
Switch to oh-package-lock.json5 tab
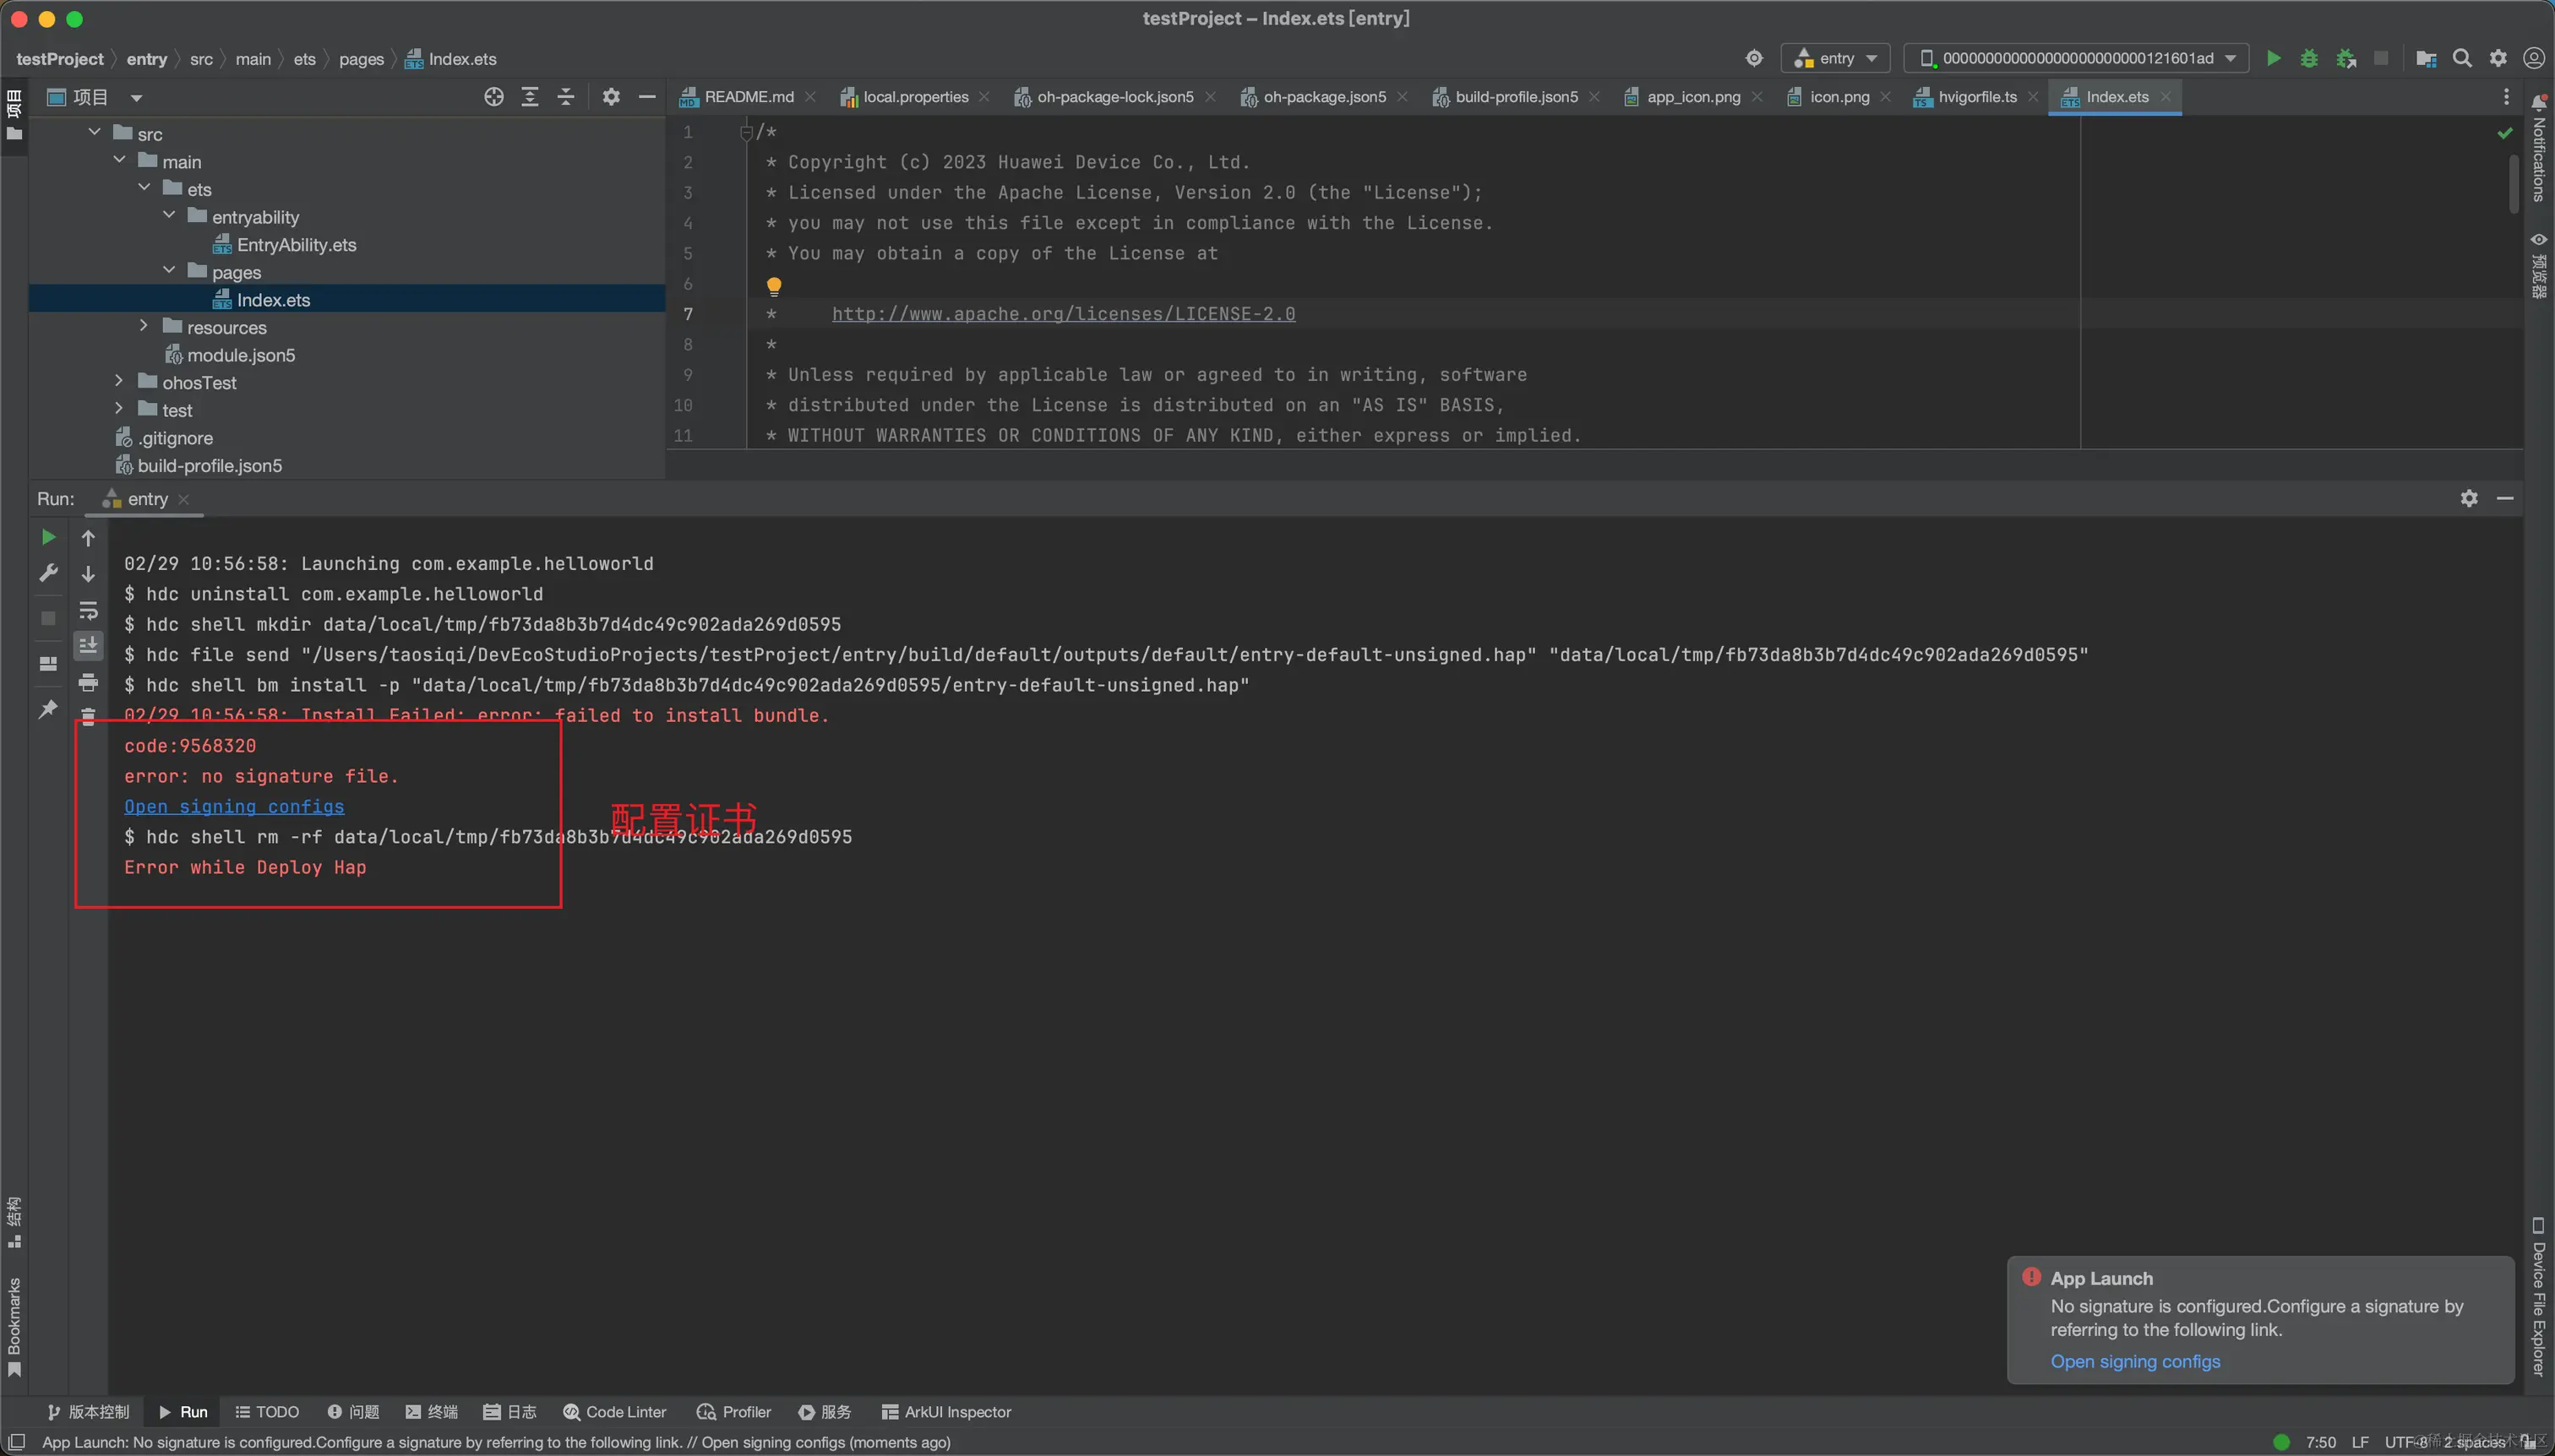[x=1114, y=97]
